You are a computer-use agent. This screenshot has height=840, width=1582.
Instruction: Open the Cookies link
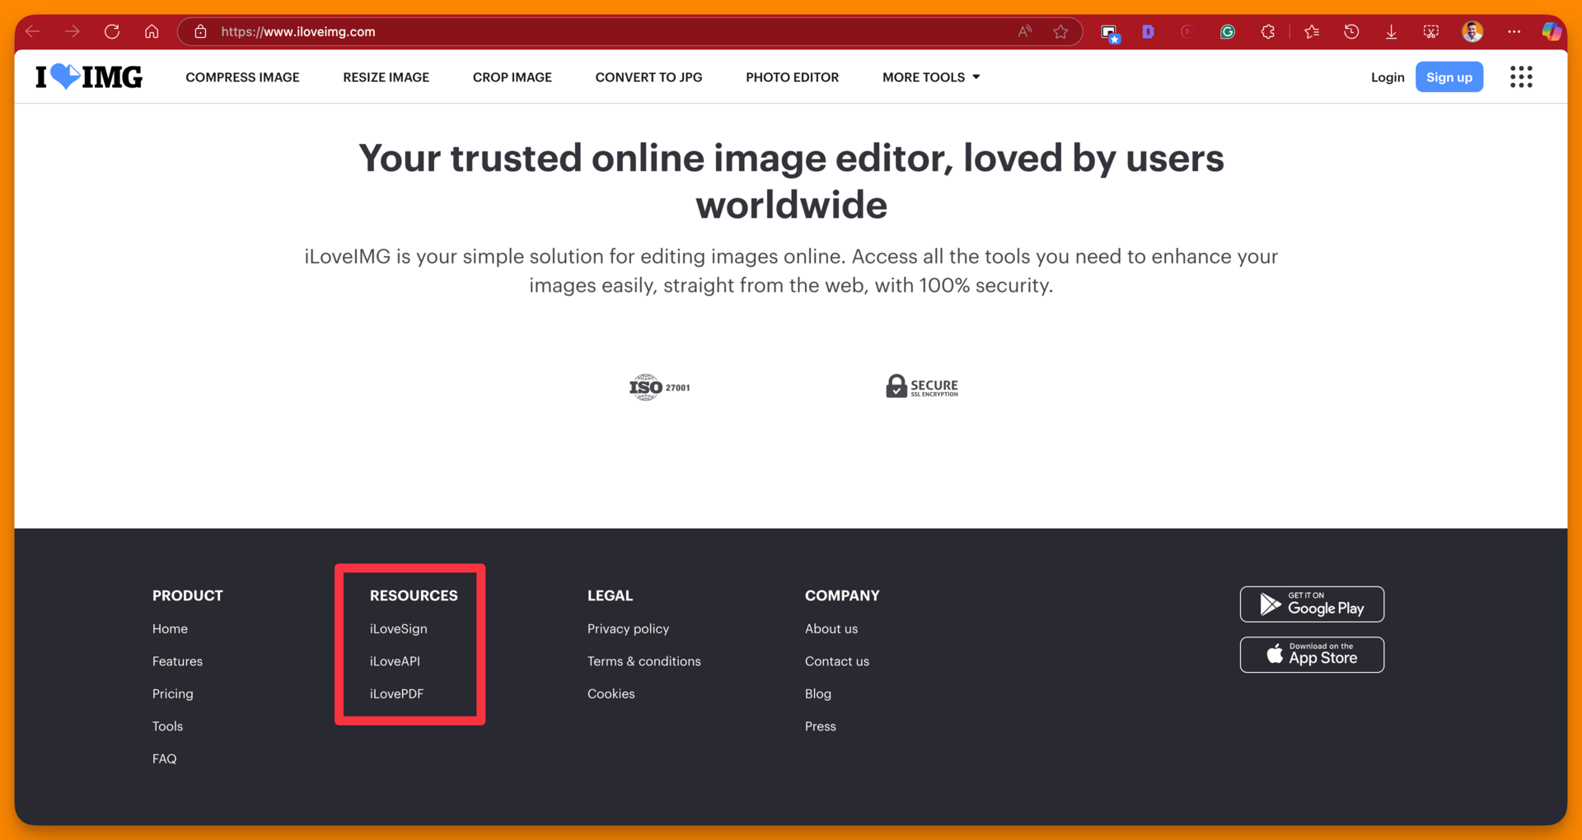(x=611, y=693)
